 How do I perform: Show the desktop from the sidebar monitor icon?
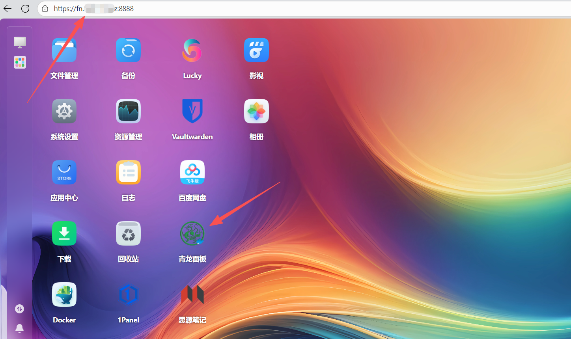(20, 42)
